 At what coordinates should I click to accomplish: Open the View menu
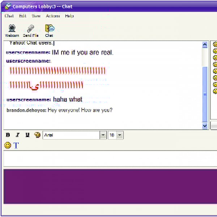[36, 16]
